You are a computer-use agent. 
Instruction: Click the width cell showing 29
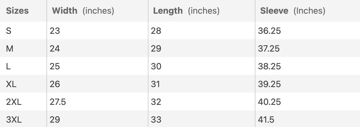(55, 120)
